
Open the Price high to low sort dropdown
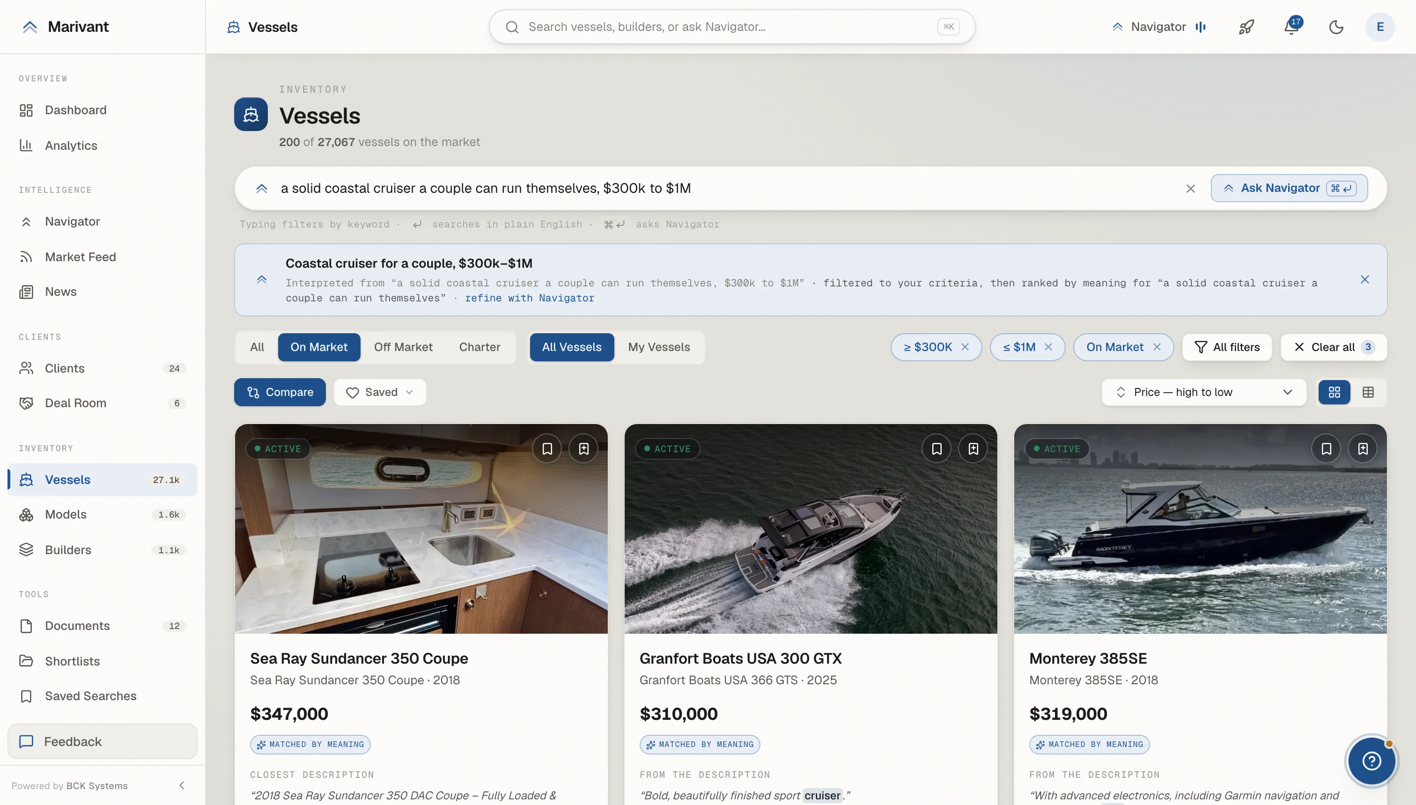1204,392
